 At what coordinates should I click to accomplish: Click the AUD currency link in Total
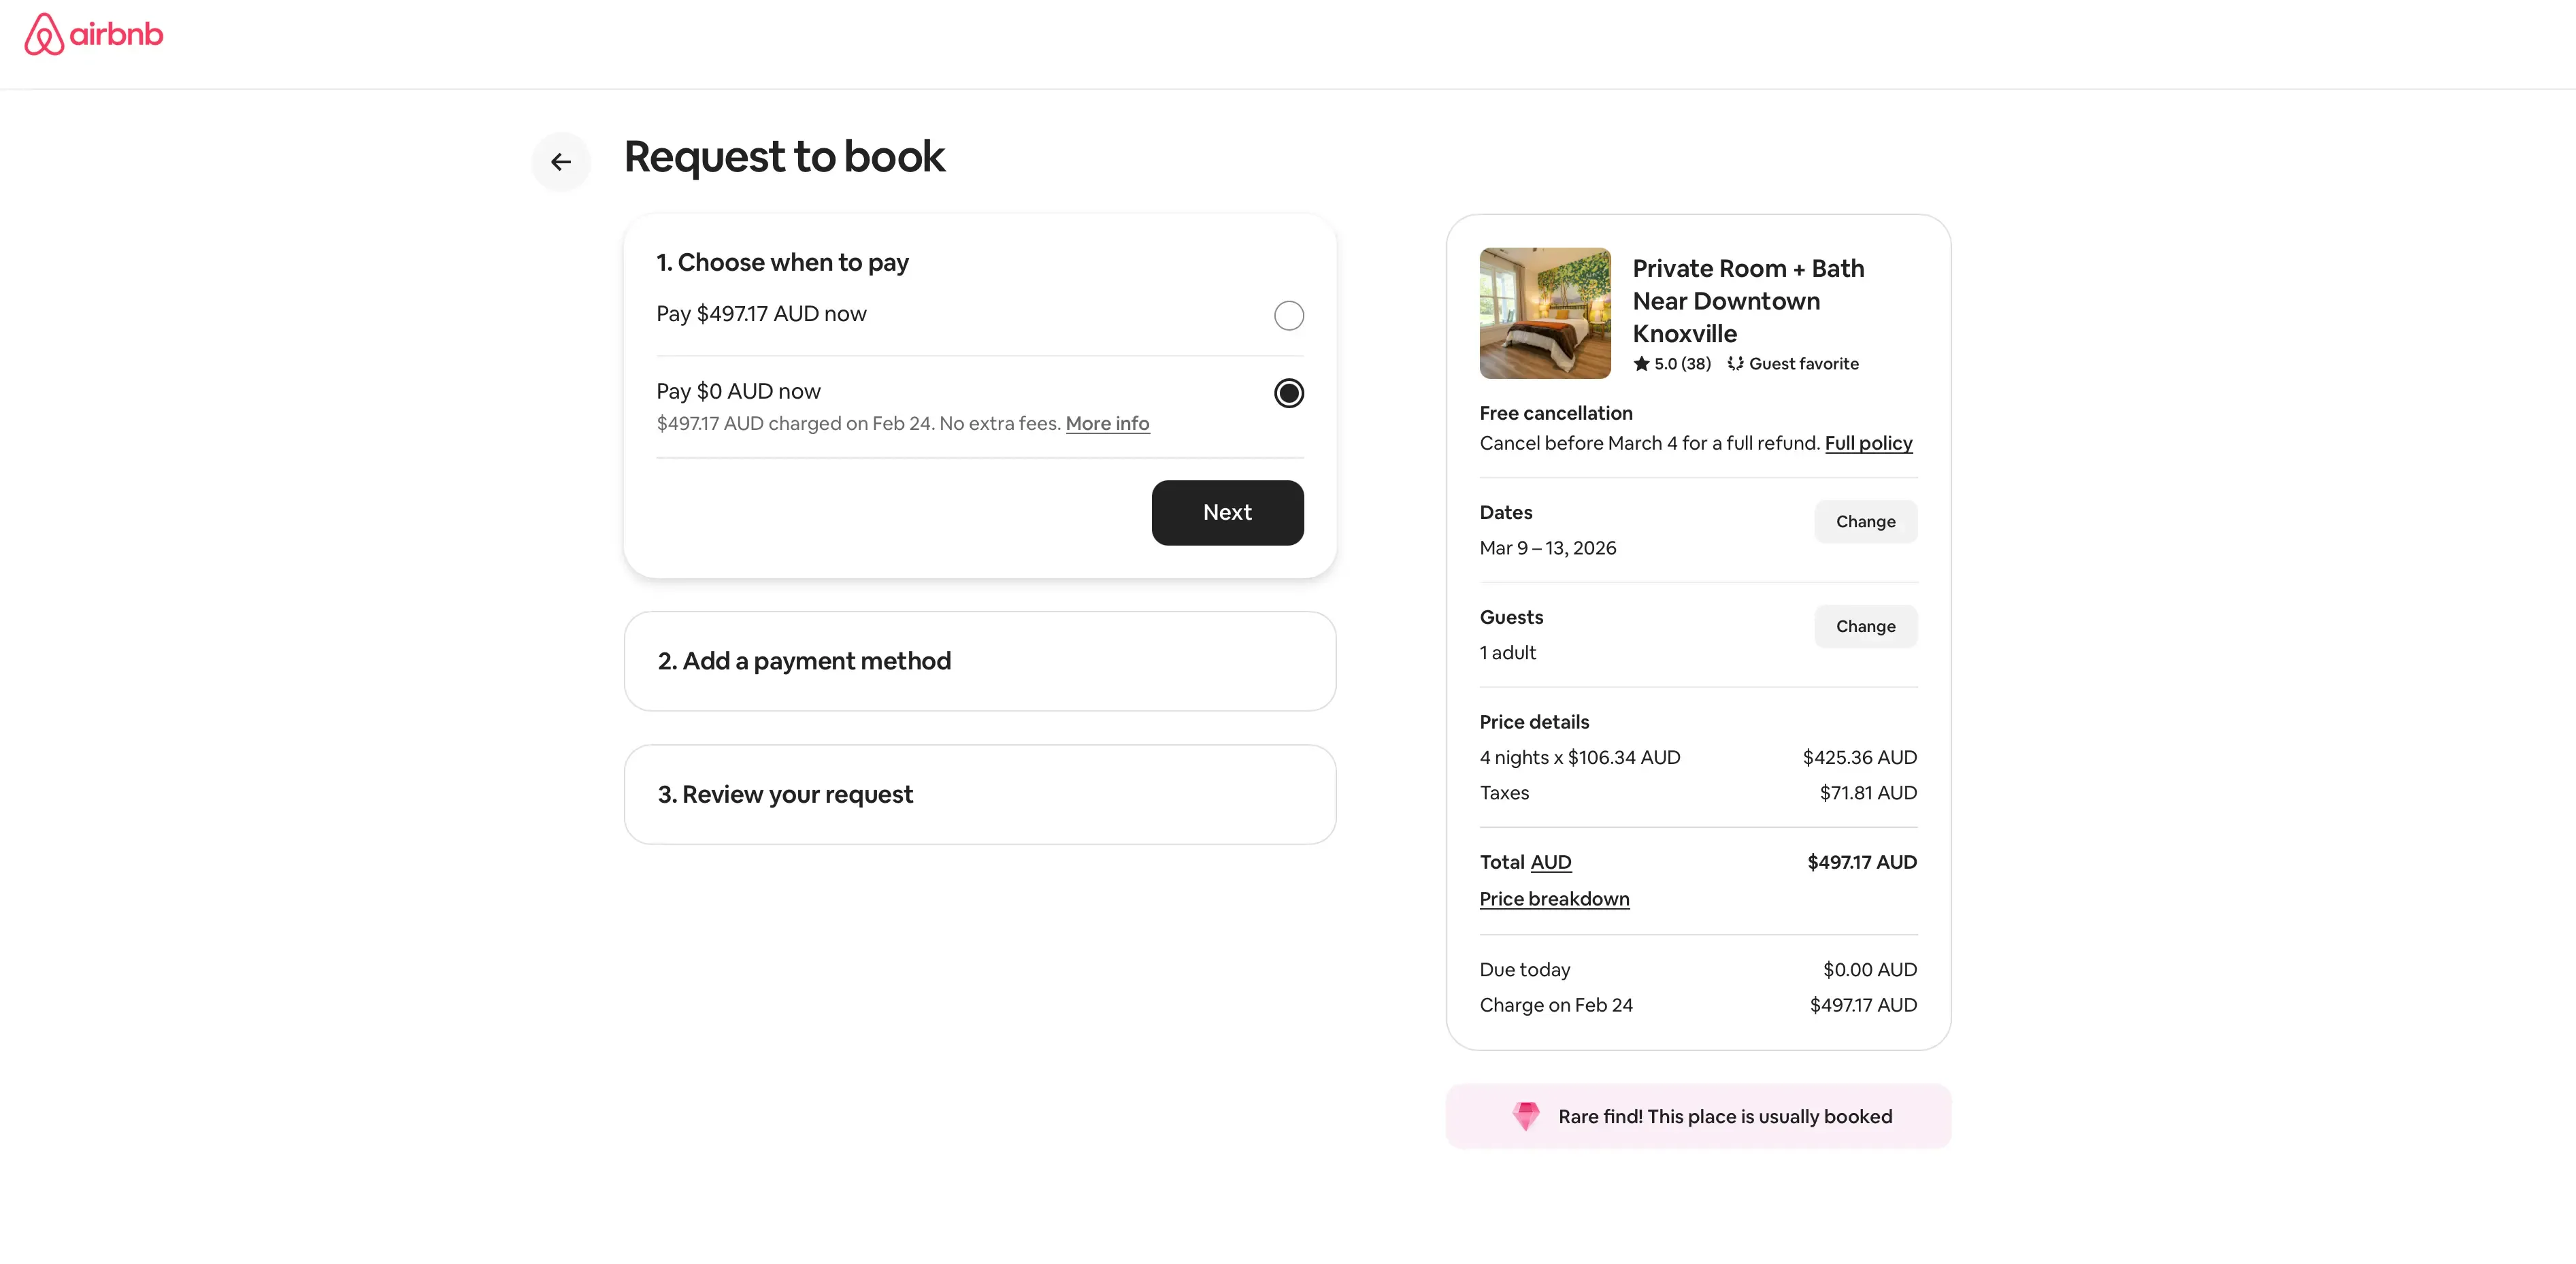pyautogui.click(x=1551, y=862)
